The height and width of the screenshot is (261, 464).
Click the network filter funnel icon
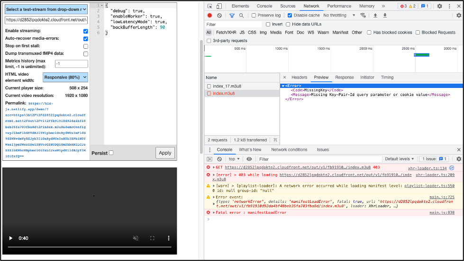[x=232, y=16]
